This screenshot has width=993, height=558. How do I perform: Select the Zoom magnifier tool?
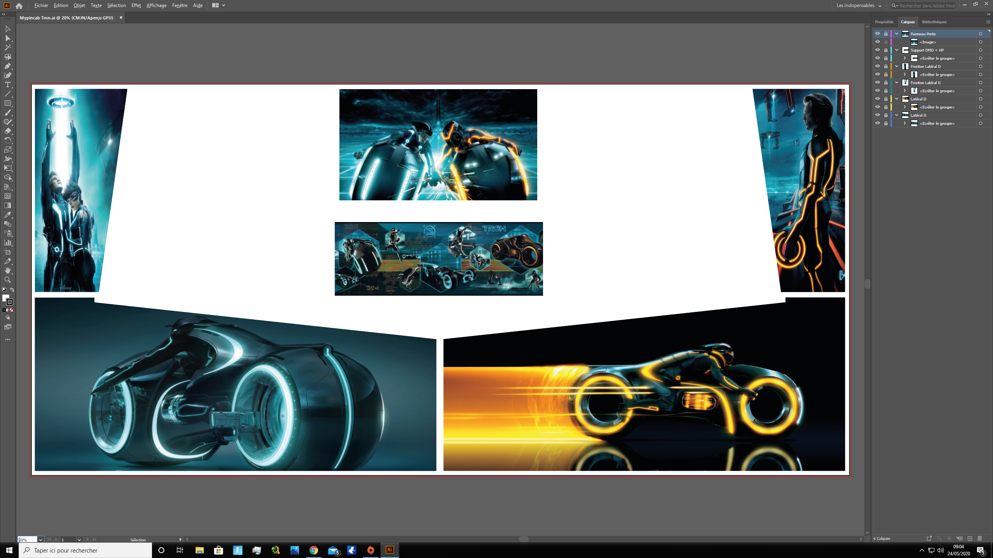point(7,280)
